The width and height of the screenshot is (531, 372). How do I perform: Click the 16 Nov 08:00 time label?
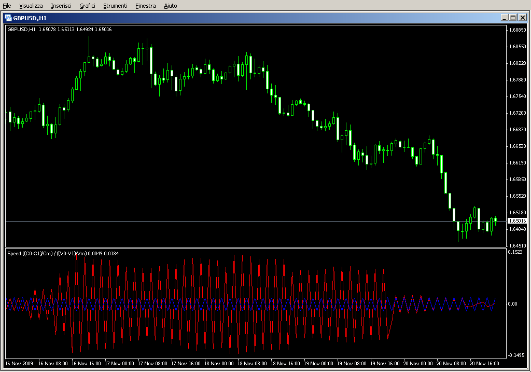(53, 364)
